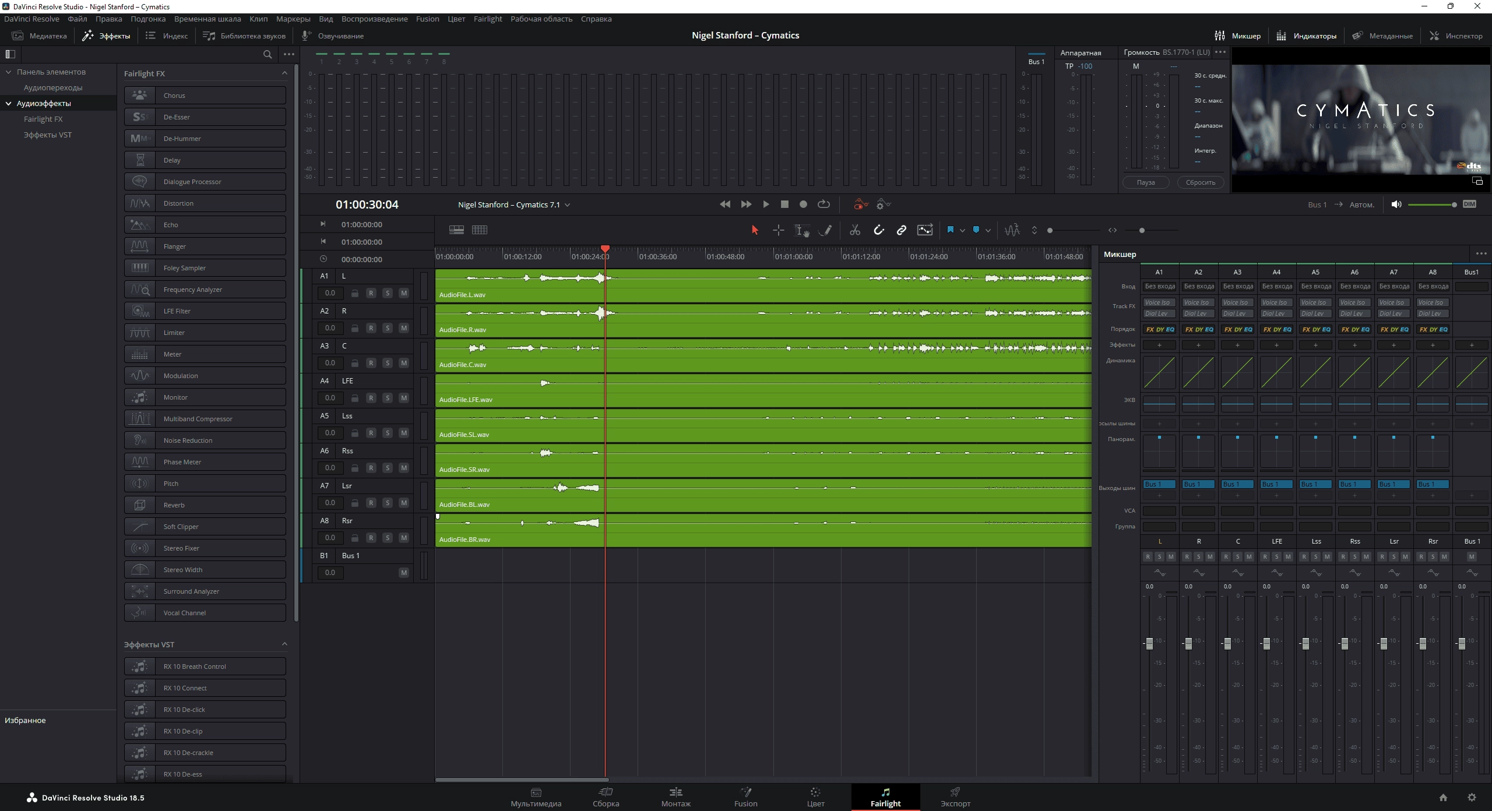Activate the scissors razor tool
Screen dimensions: 1492x811
point(855,230)
